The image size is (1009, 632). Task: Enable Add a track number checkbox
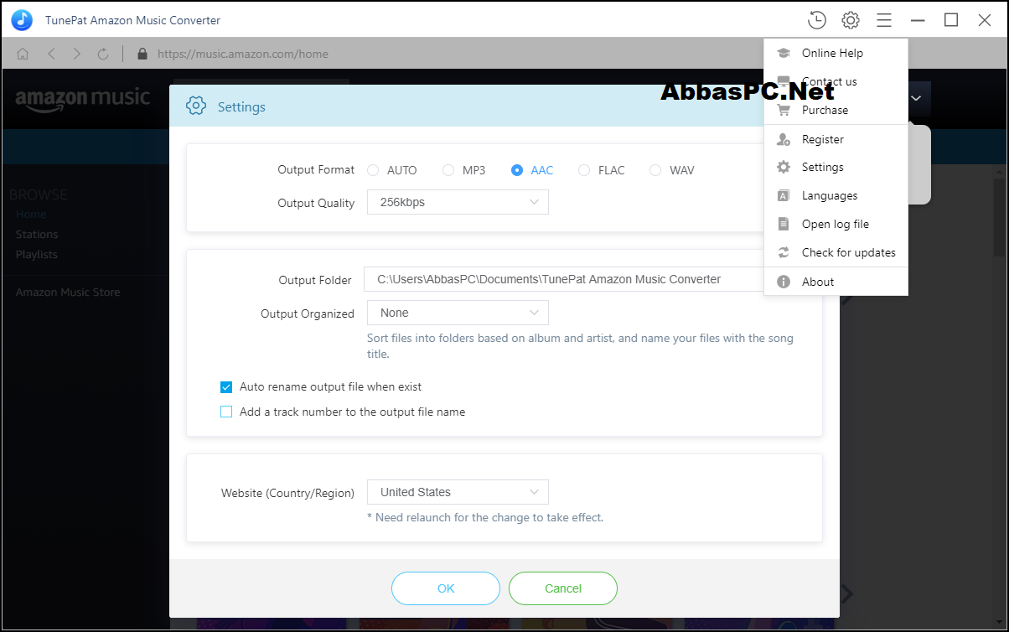point(226,412)
